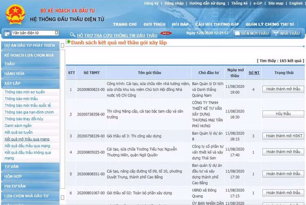This screenshot has height=205, width=306.
Task: Expand the Tư vấn sidebar section
Action: tap(12, 167)
